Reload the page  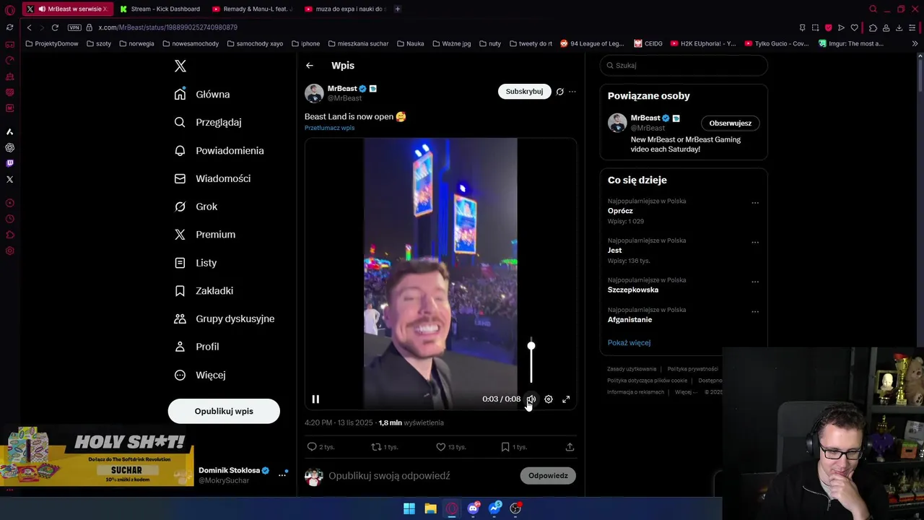pos(54,27)
